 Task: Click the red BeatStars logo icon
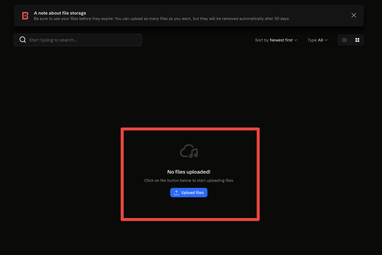(25, 16)
